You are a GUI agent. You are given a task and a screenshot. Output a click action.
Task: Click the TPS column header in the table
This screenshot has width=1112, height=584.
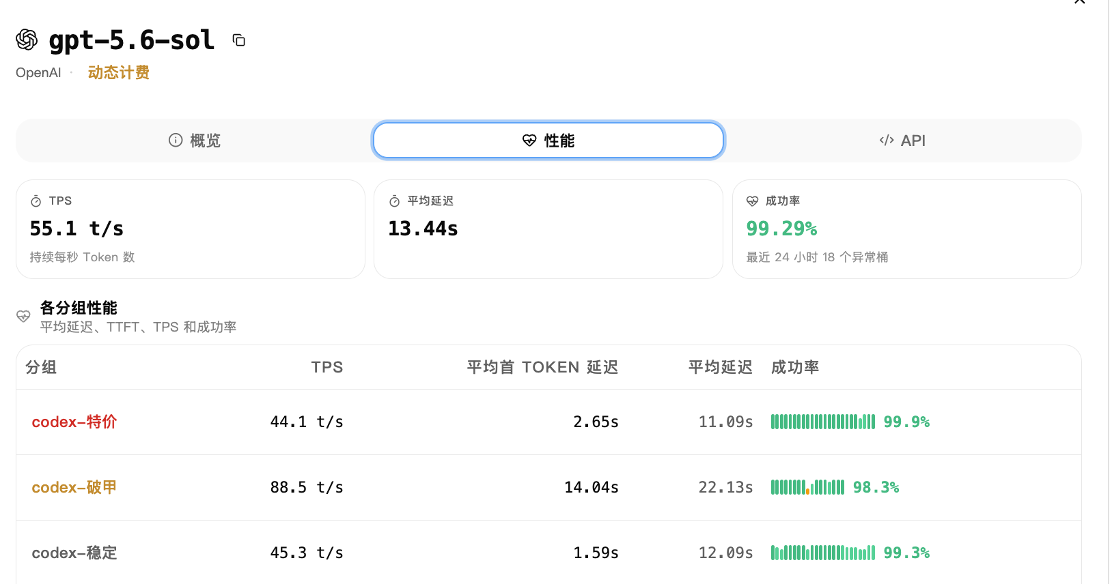(327, 367)
